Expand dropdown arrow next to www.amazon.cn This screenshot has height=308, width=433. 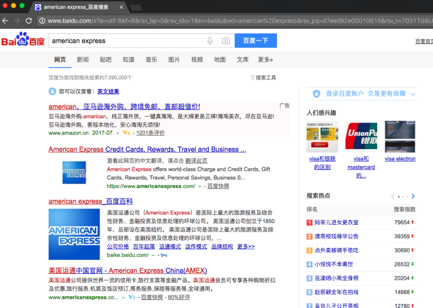[117, 133]
